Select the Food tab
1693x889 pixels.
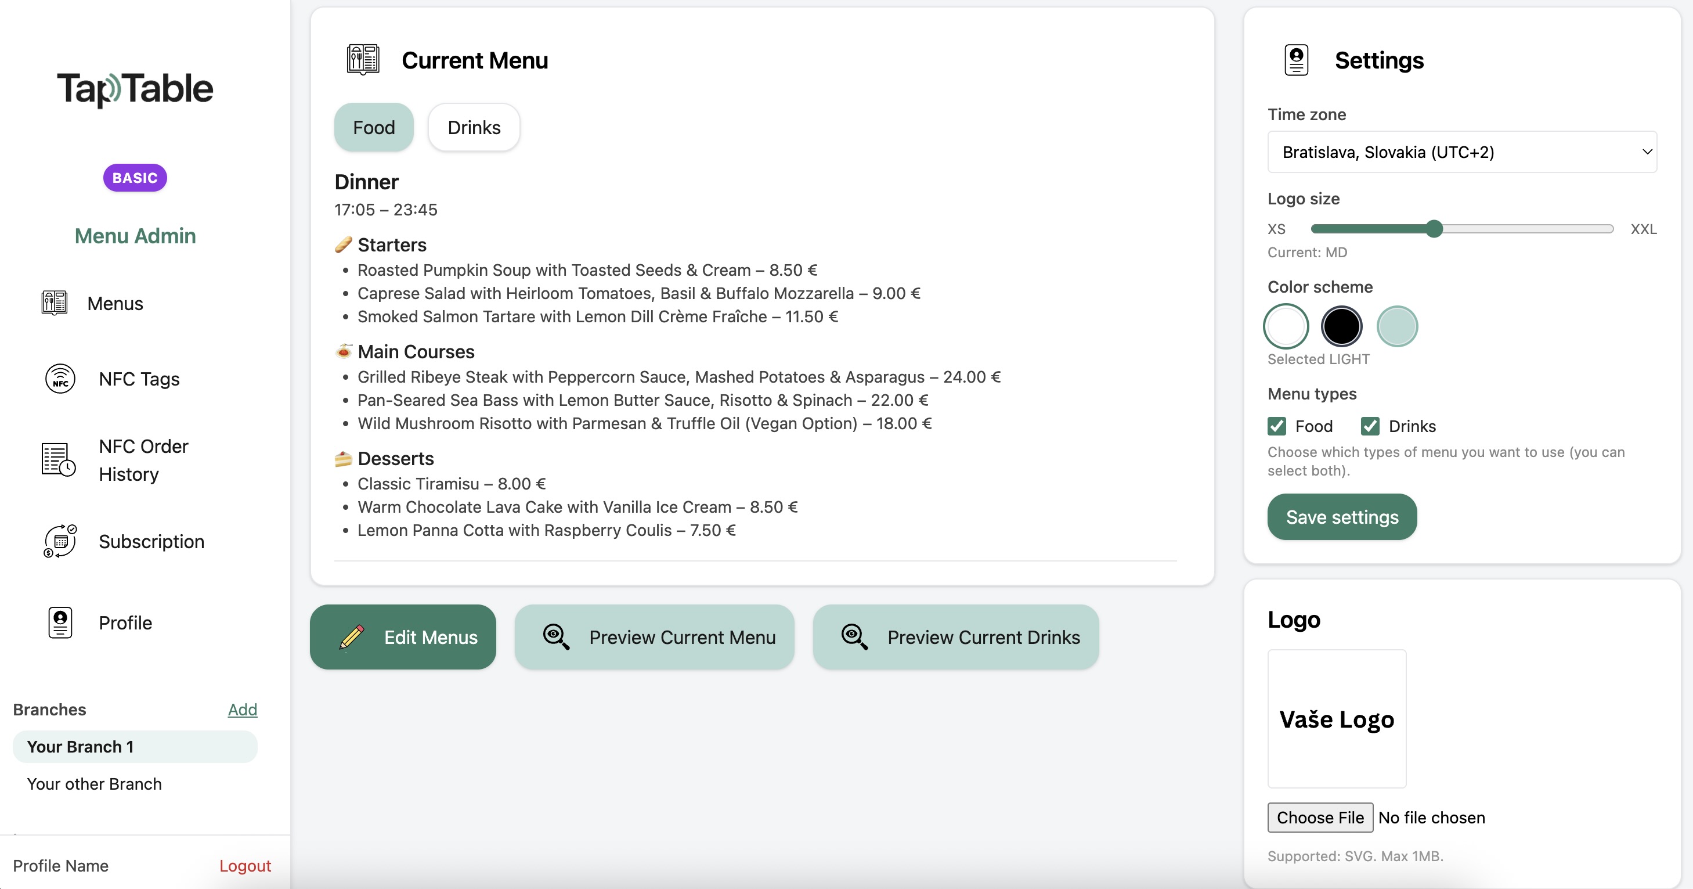[374, 127]
